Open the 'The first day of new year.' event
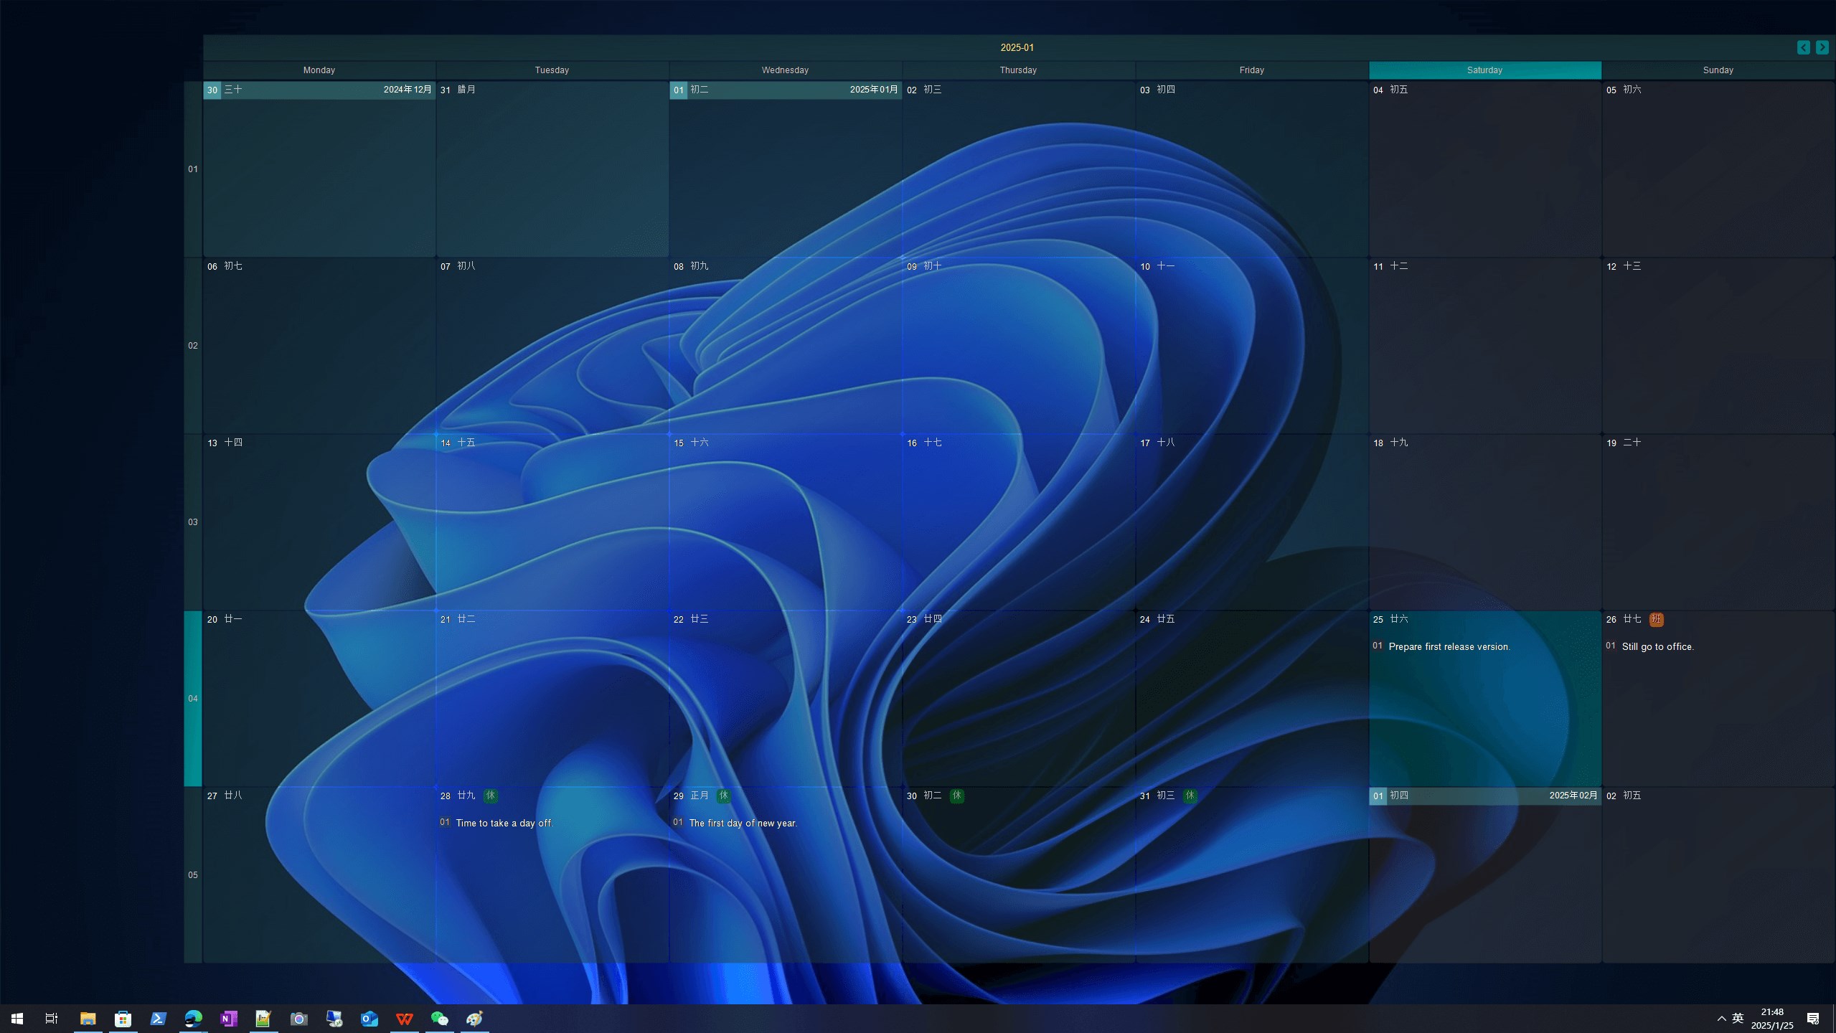Screen dimensions: 1836x1033 (743, 823)
